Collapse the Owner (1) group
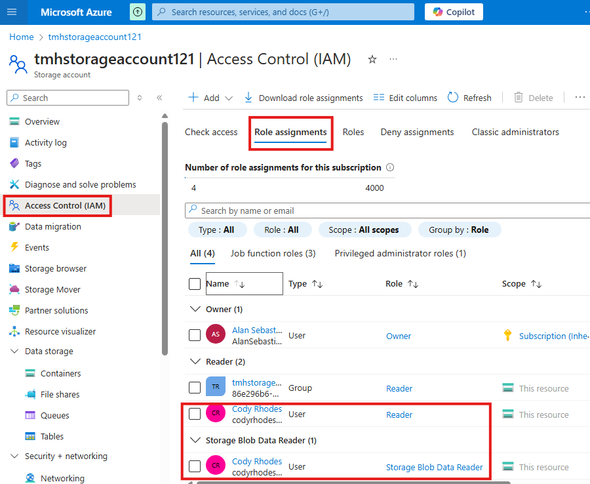590x484 pixels. [x=195, y=310]
